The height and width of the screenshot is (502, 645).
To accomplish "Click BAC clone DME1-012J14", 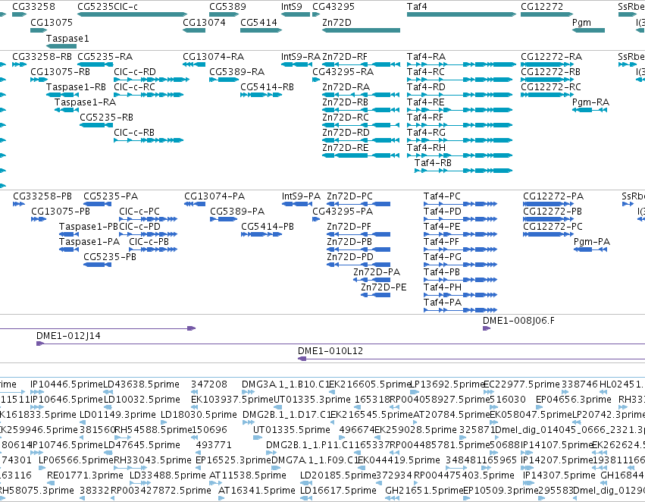I will 68,336.
